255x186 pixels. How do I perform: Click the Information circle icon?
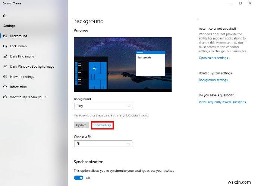click(5, 87)
